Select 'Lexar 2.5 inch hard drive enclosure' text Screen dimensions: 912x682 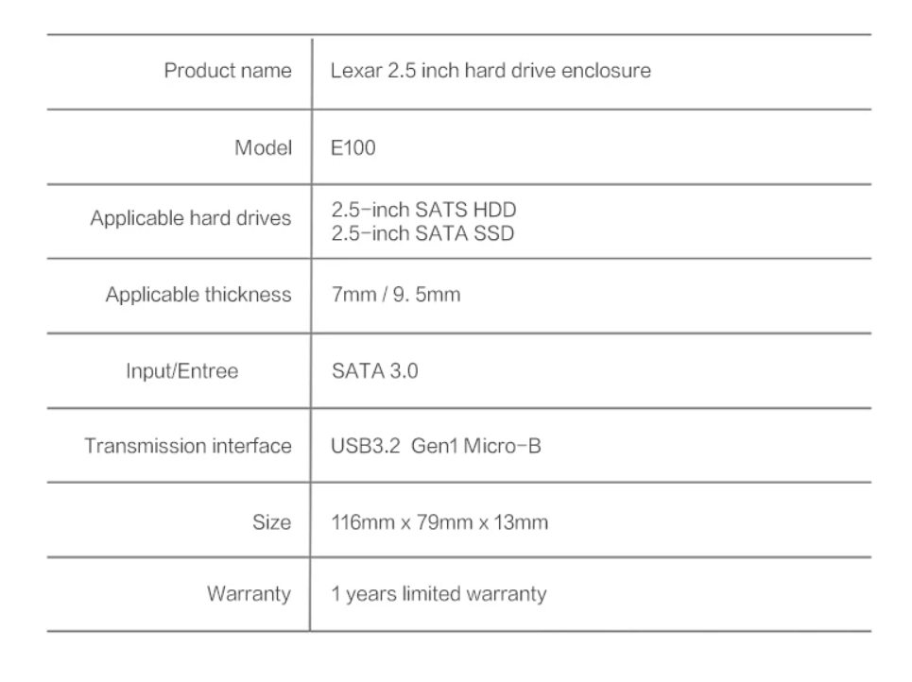[x=490, y=70]
